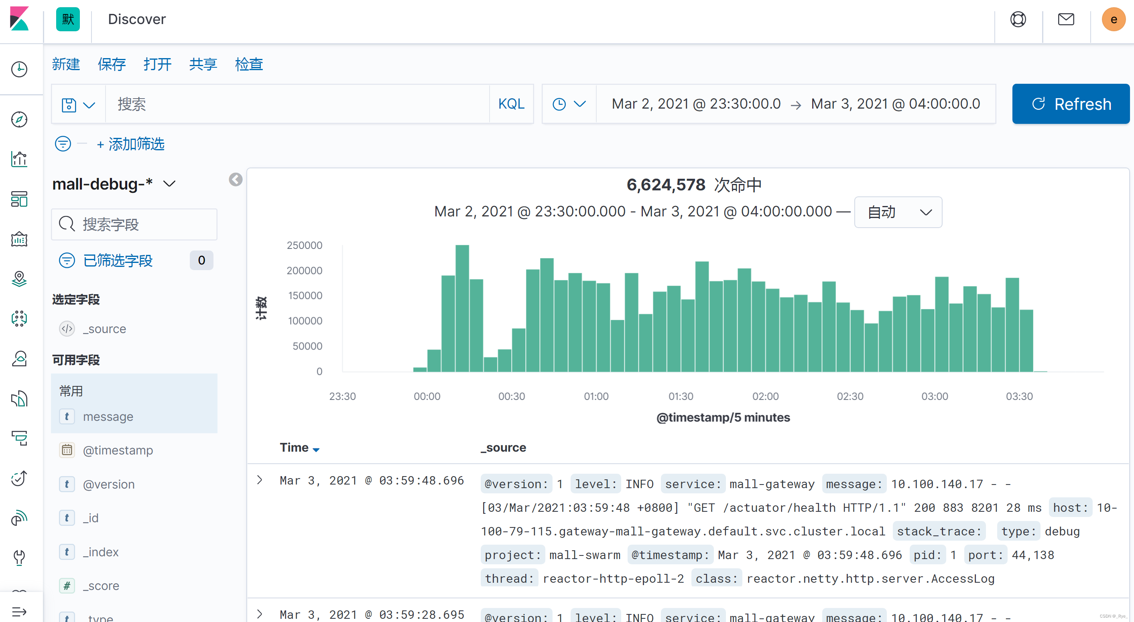Open the time range picker dropdown

tap(568, 104)
